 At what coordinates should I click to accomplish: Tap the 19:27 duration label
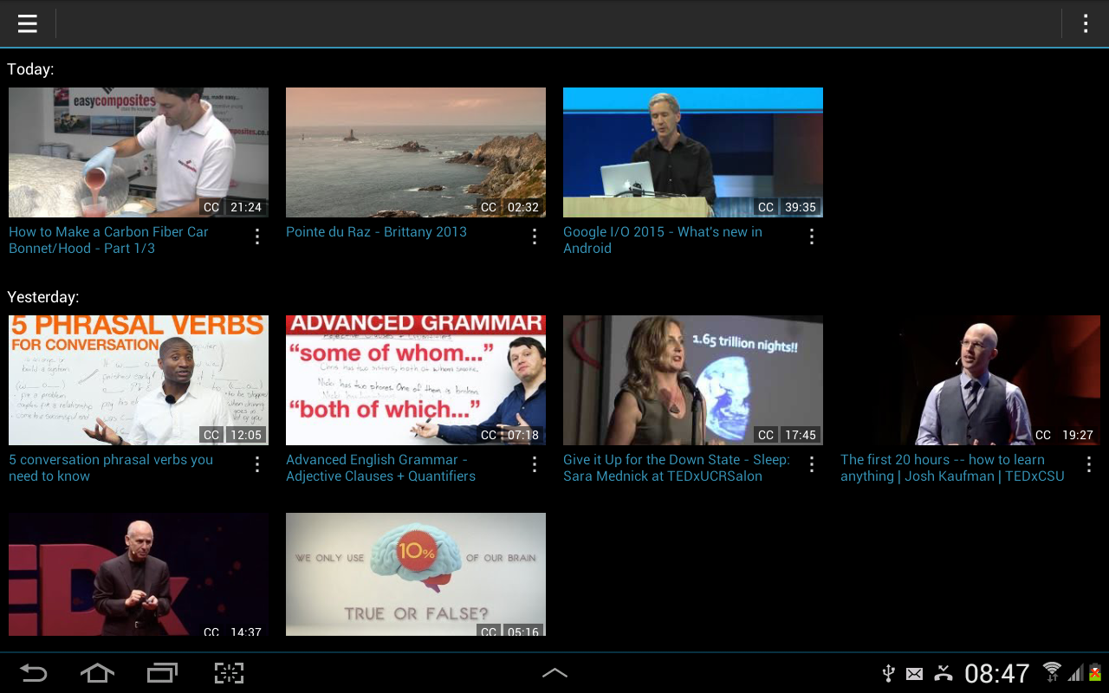click(x=1078, y=435)
